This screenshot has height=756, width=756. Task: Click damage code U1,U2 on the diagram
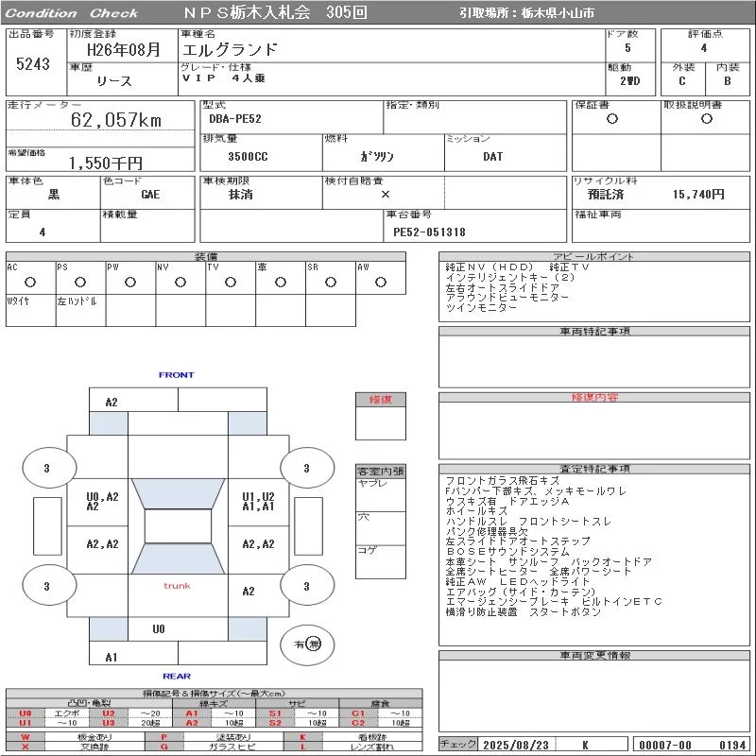click(x=258, y=497)
